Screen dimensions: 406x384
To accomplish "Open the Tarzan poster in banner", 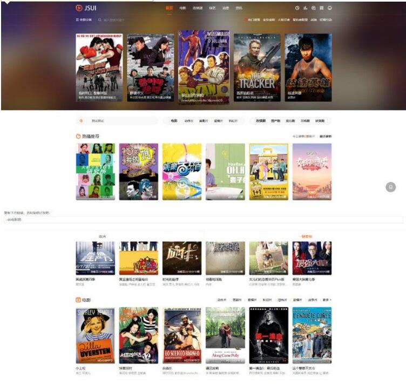I will point(204,68).
